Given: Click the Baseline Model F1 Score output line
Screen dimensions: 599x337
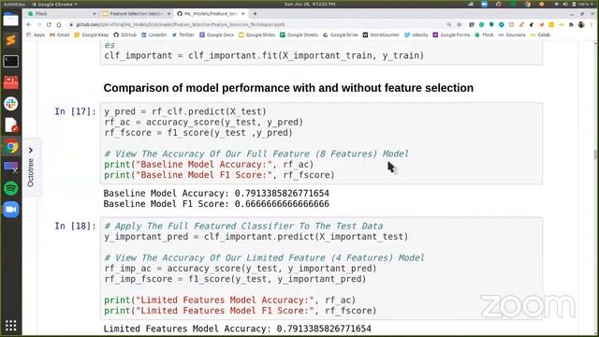Looking at the screenshot, I should (x=216, y=204).
